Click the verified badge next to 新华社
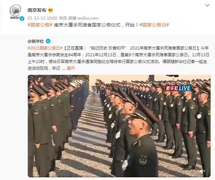Viewport: 215px width, 180px height. point(48,41)
